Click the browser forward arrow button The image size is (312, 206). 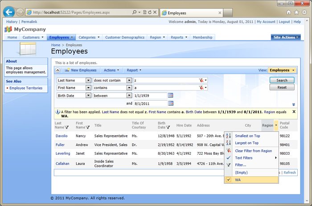coord(20,12)
